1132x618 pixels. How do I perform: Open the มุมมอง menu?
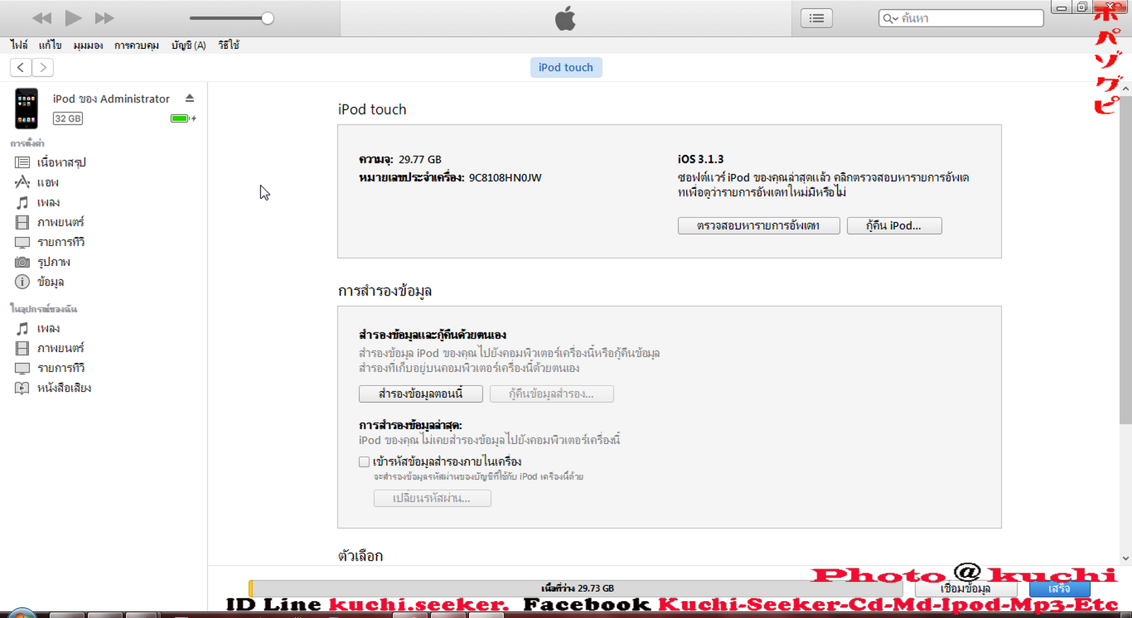[88, 45]
